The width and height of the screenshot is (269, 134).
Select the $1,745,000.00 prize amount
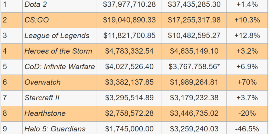tap(129, 129)
